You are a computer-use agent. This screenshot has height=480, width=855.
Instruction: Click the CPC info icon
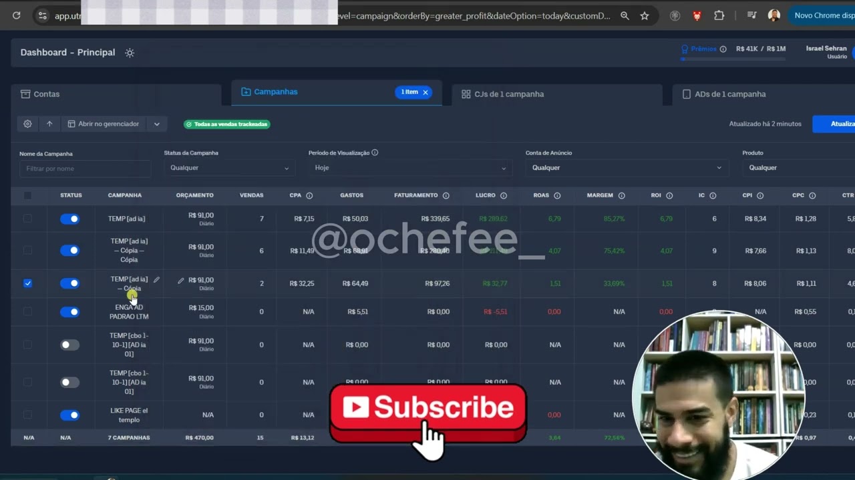[812, 195]
